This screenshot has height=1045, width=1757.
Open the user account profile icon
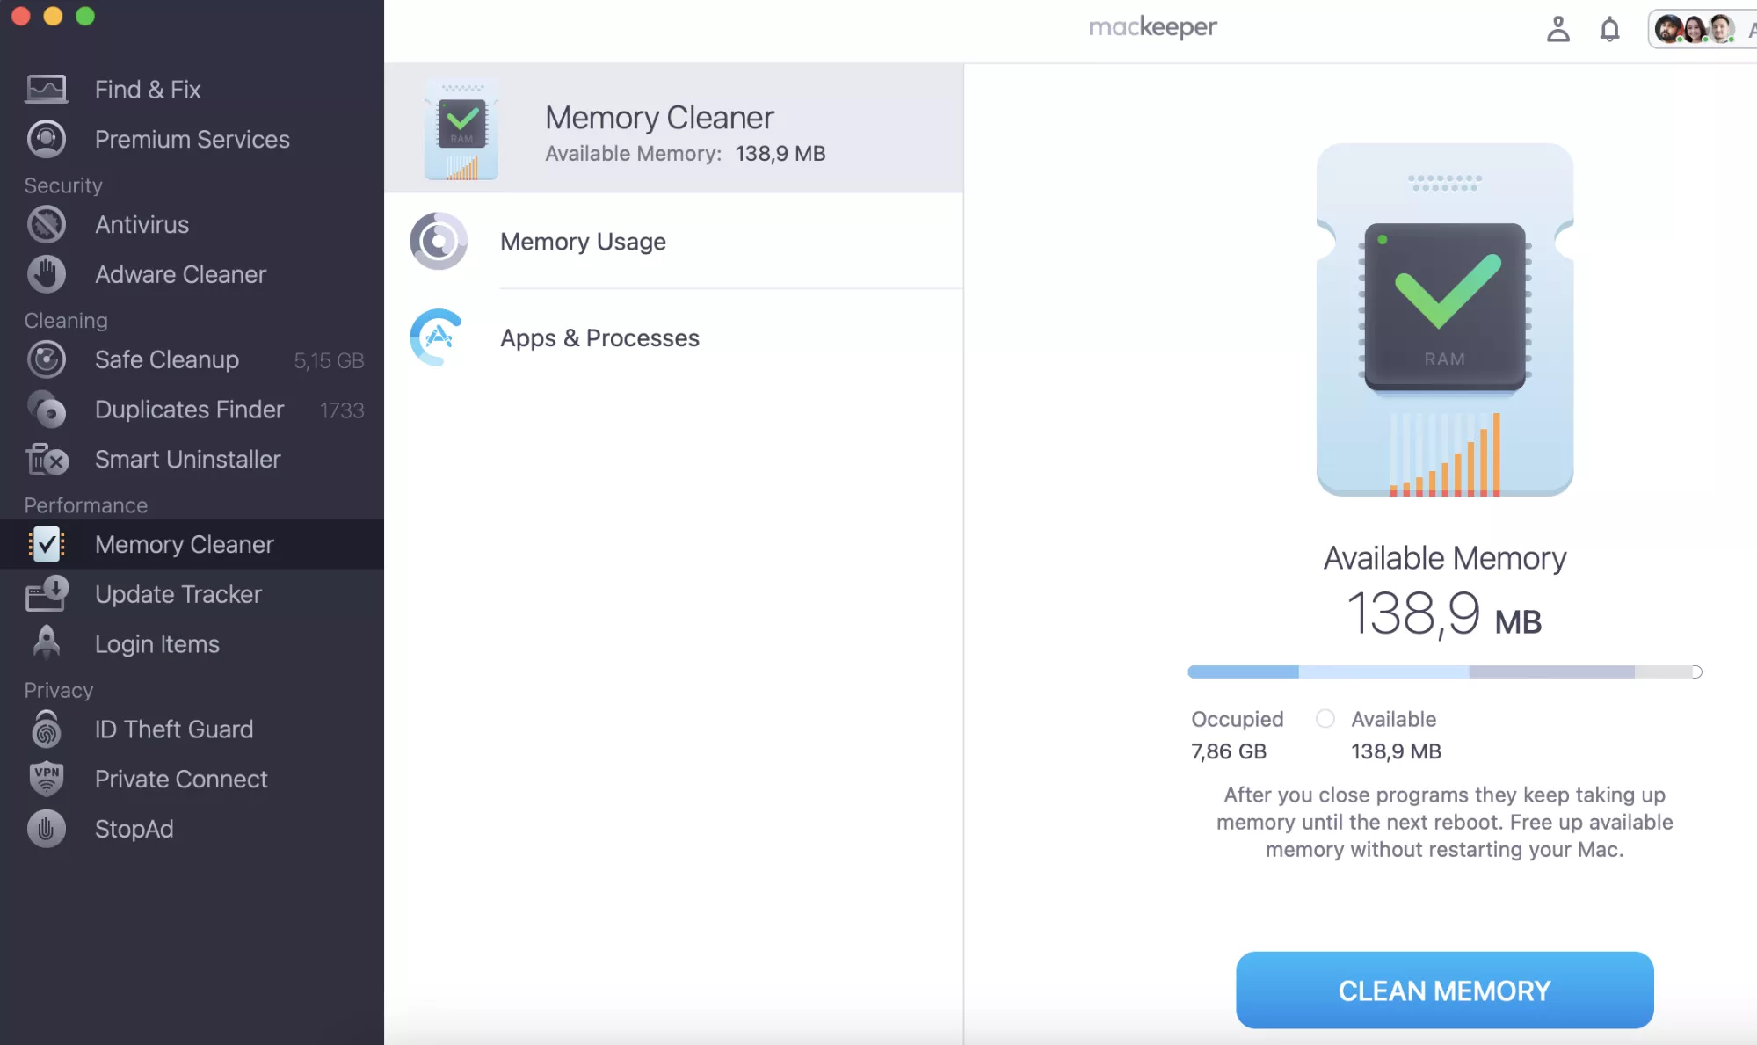(1559, 29)
